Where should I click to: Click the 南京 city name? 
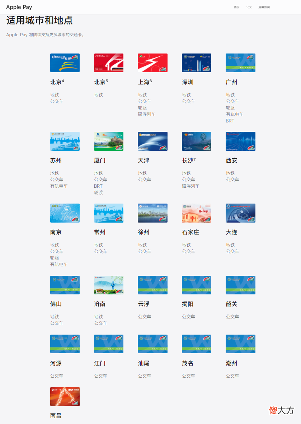56,232
